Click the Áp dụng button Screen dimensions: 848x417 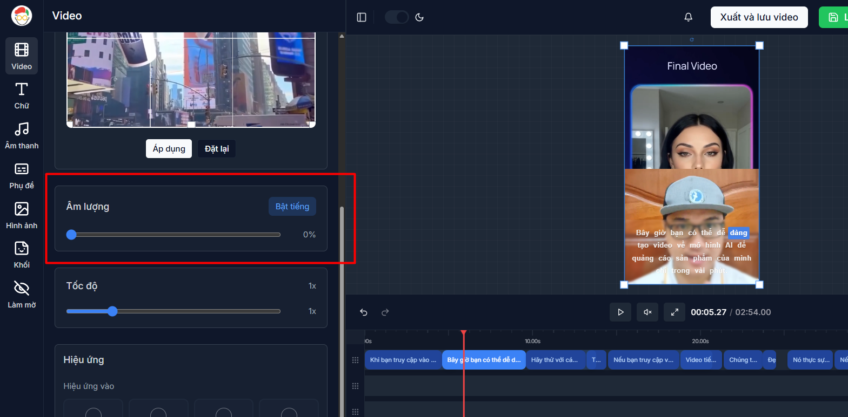[169, 149]
